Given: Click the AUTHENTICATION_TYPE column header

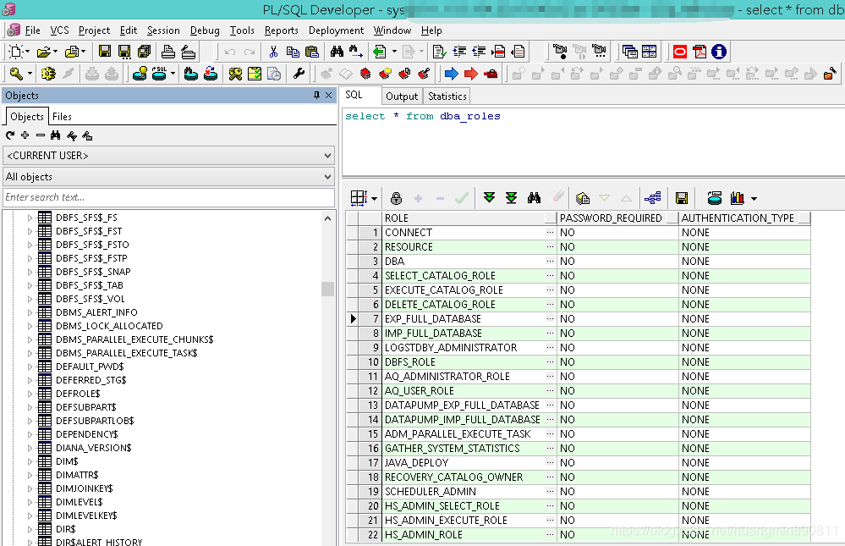Looking at the screenshot, I should click(744, 218).
